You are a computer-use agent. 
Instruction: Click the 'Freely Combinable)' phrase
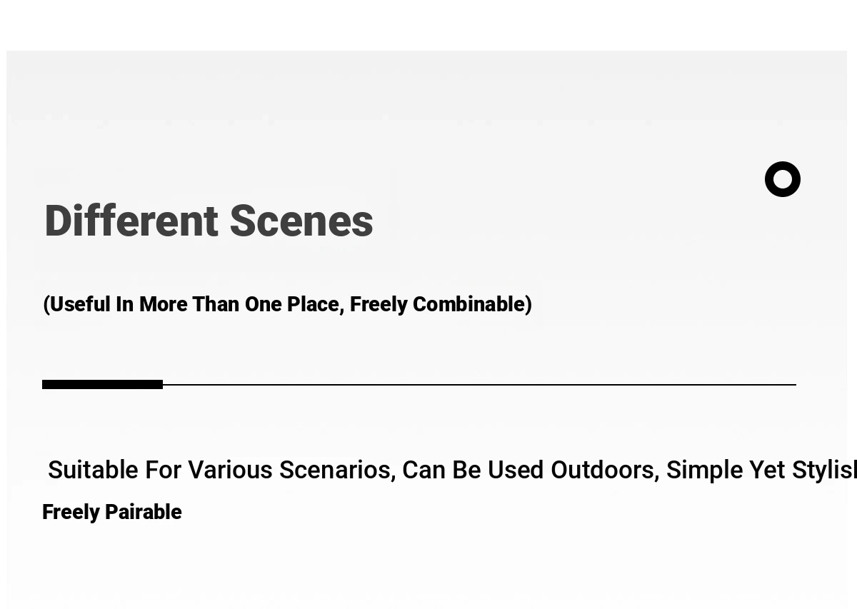(441, 304)
